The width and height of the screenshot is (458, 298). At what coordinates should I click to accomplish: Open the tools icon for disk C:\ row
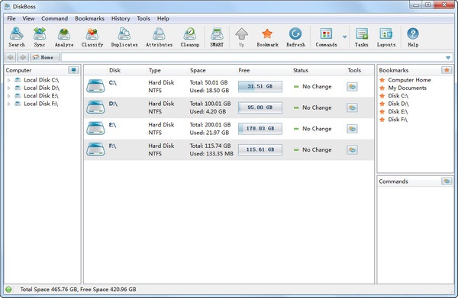pyautogui.click(x=352, y=87)
